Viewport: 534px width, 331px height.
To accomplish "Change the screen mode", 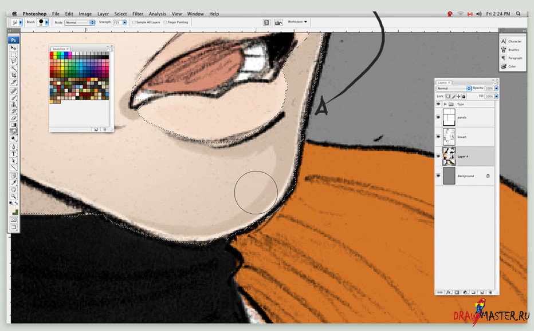I will (14, 228).
